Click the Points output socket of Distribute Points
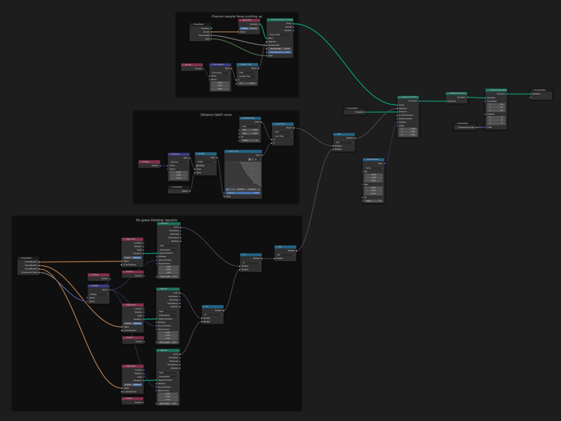Viewport: 561px width, 421px height. [x=294, y=24]
